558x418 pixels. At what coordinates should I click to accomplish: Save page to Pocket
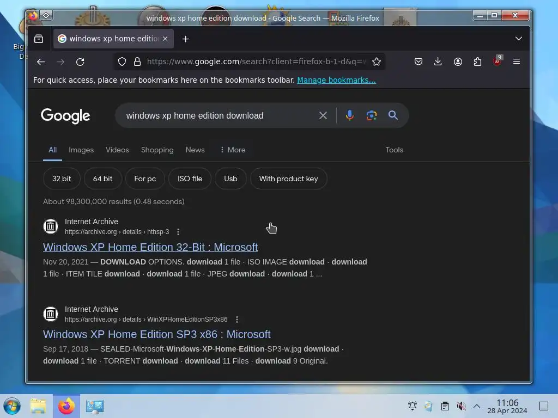point(418,62)
